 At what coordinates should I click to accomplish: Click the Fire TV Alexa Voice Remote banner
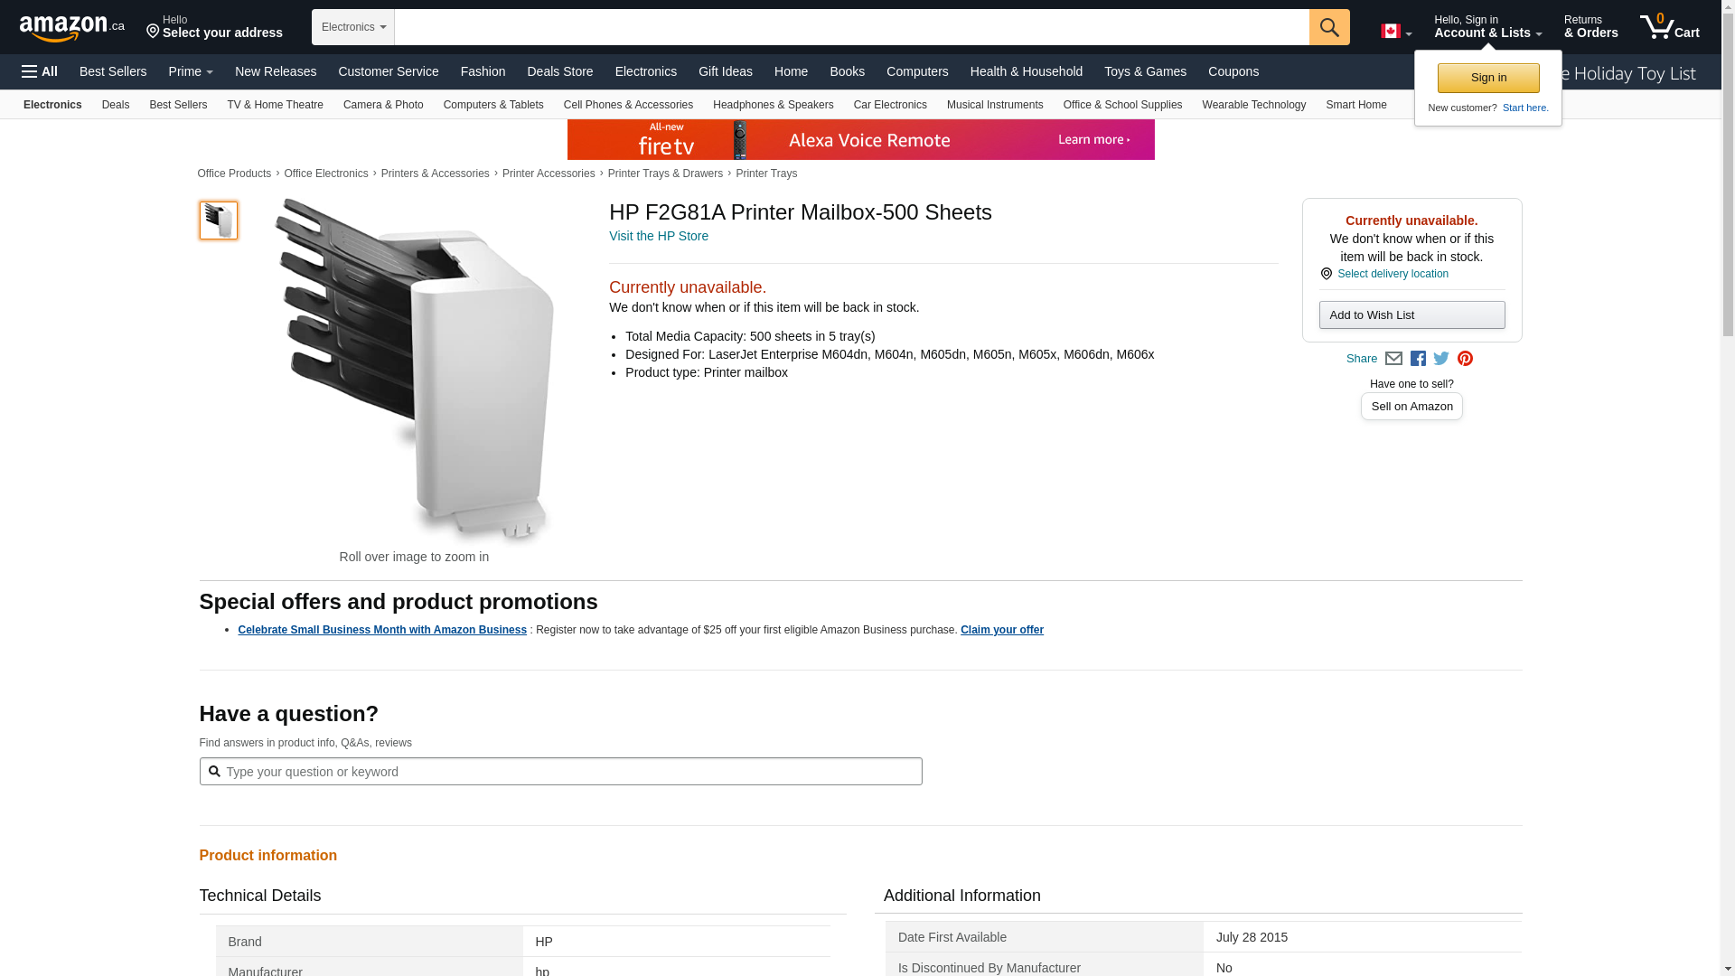coord(860,140)
